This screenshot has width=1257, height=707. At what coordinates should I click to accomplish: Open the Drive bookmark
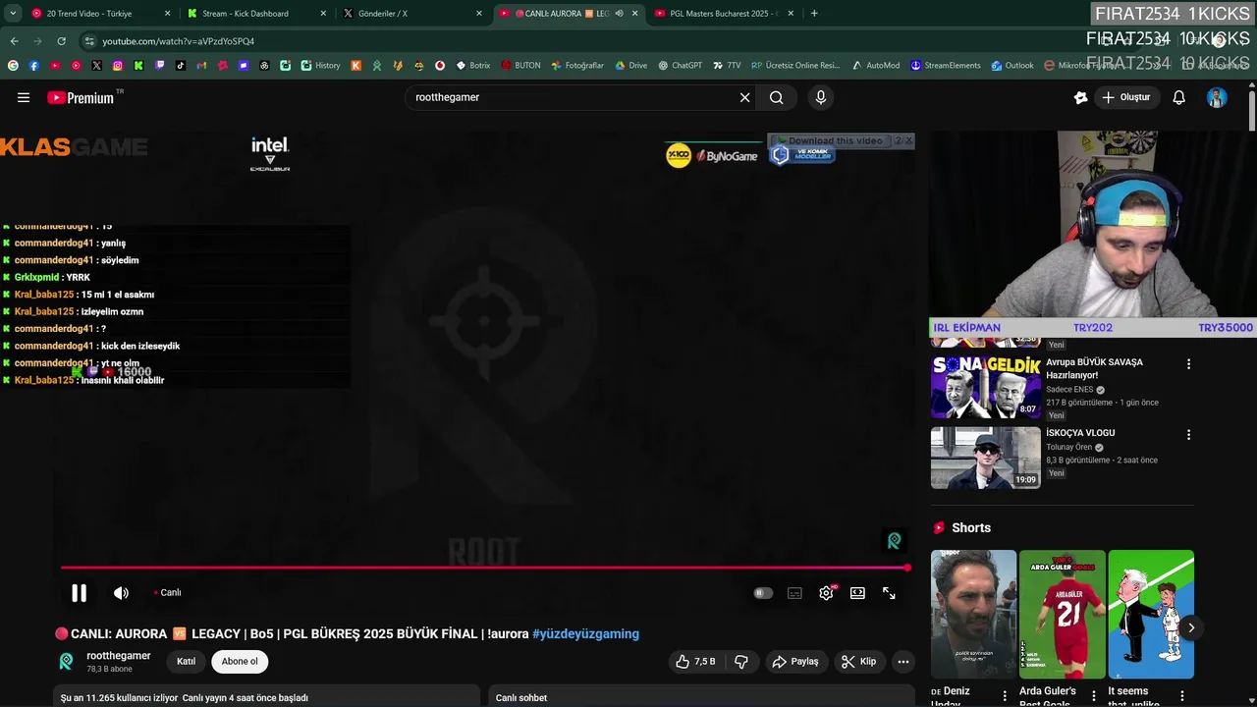click(x=631, y=66)
